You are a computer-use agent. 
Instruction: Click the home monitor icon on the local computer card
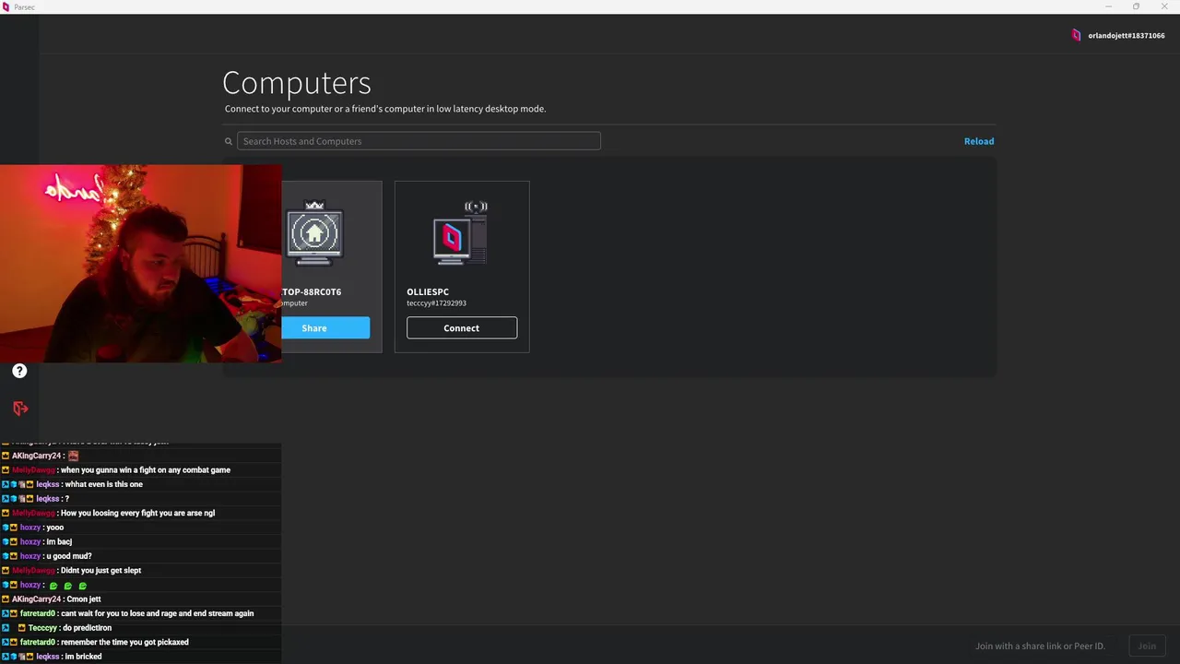click(314, 233)
